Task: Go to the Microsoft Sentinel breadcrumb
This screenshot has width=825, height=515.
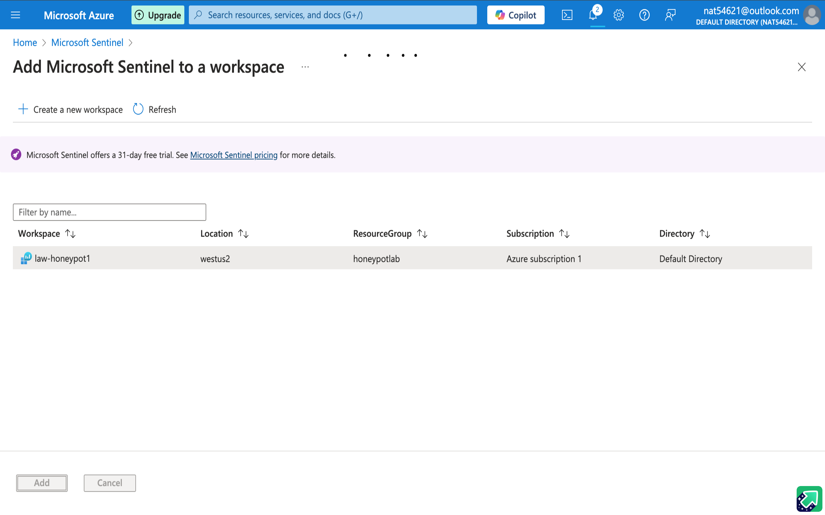Action: pos(87,42)
